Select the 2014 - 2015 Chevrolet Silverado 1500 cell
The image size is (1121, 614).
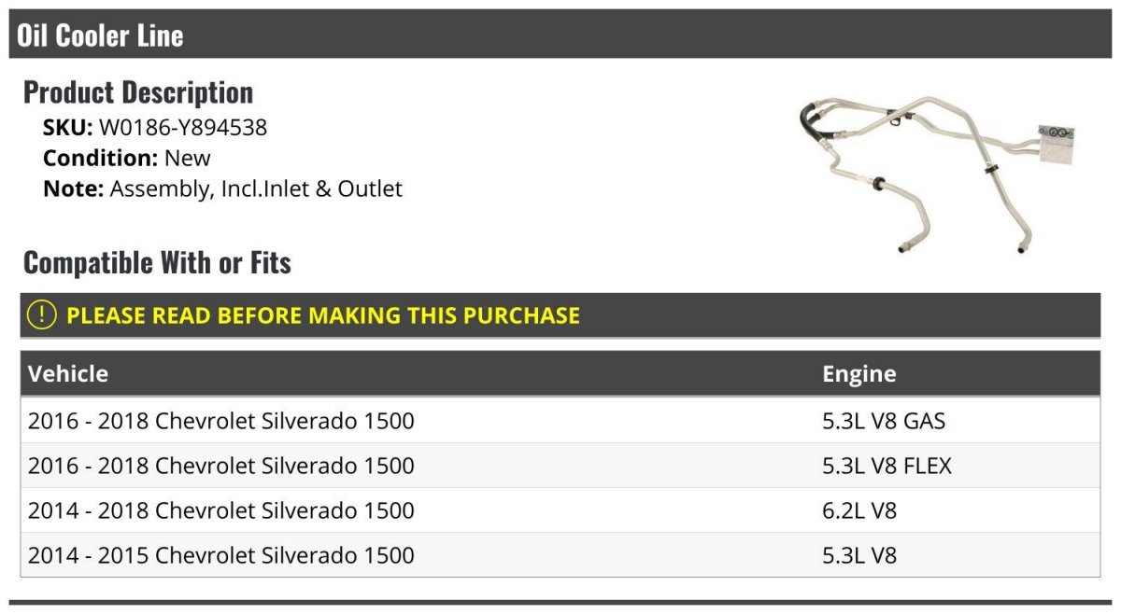[221, 555]
